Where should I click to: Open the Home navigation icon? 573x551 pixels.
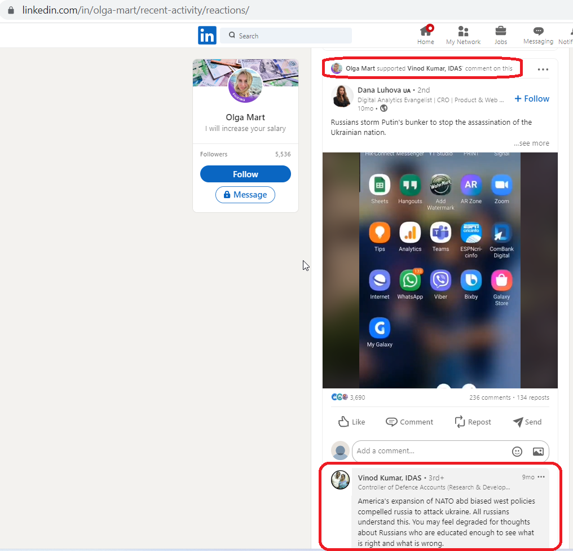(x=426, y=35)
